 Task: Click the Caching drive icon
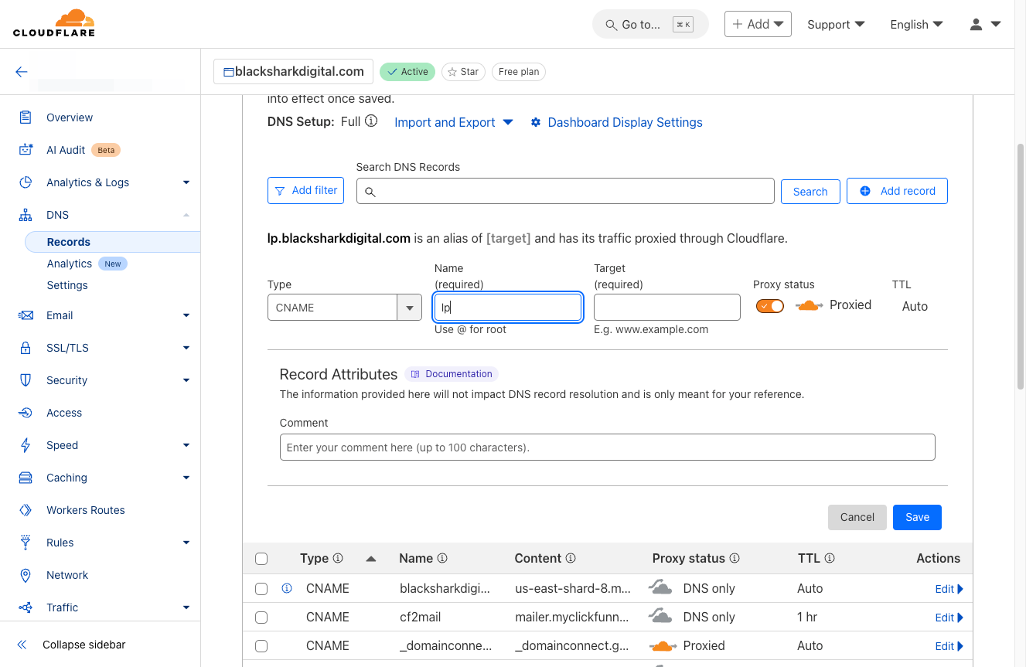(x=26, y=478)
